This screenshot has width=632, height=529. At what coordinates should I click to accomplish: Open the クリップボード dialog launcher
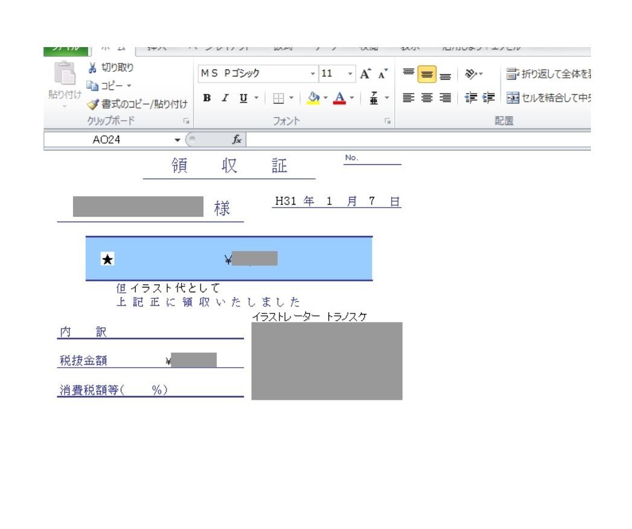pyautogui.click(x=186, y=121)
